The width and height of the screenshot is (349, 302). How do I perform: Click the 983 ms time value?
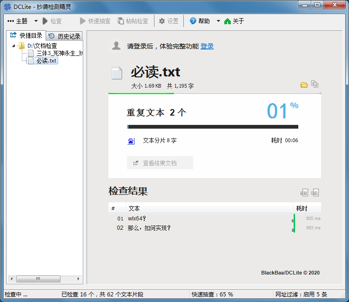click(313, 228)
